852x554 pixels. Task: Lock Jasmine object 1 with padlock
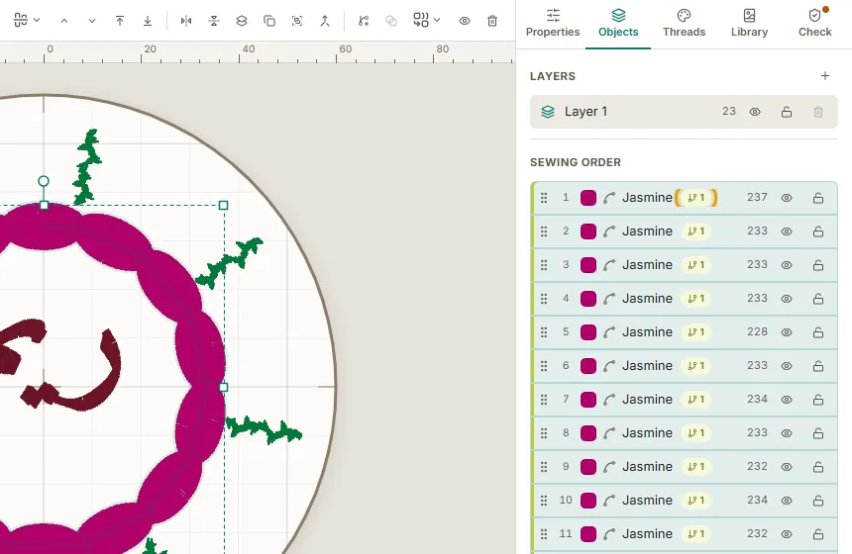point(817,198)
